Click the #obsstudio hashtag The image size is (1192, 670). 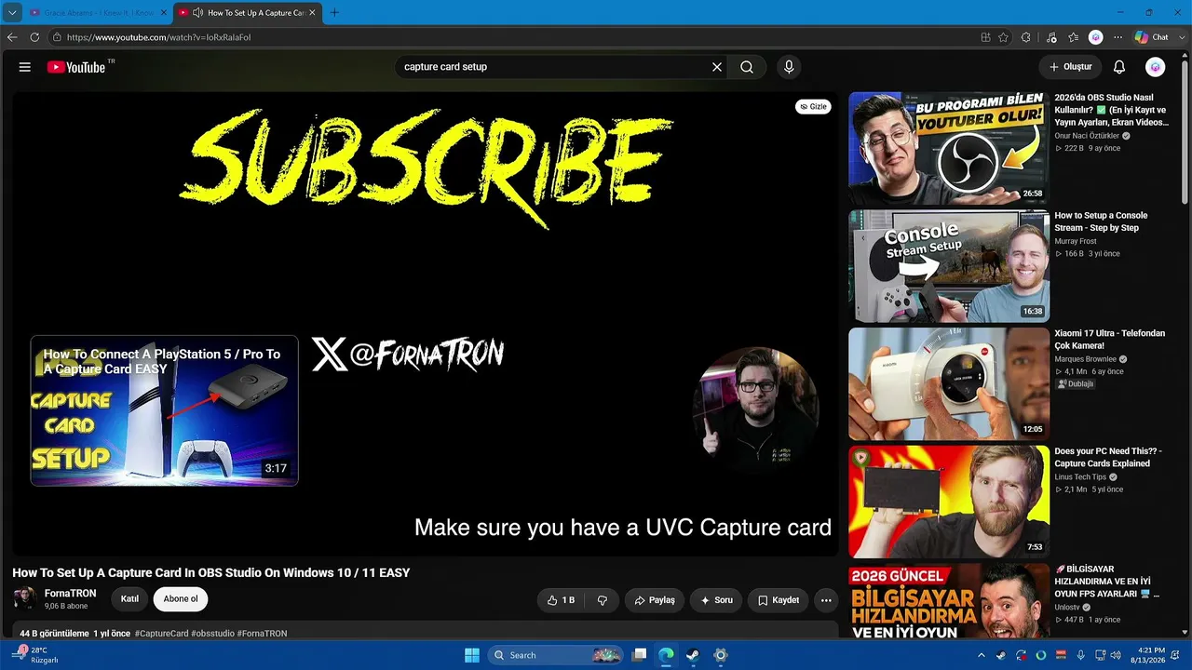[212, 634]
